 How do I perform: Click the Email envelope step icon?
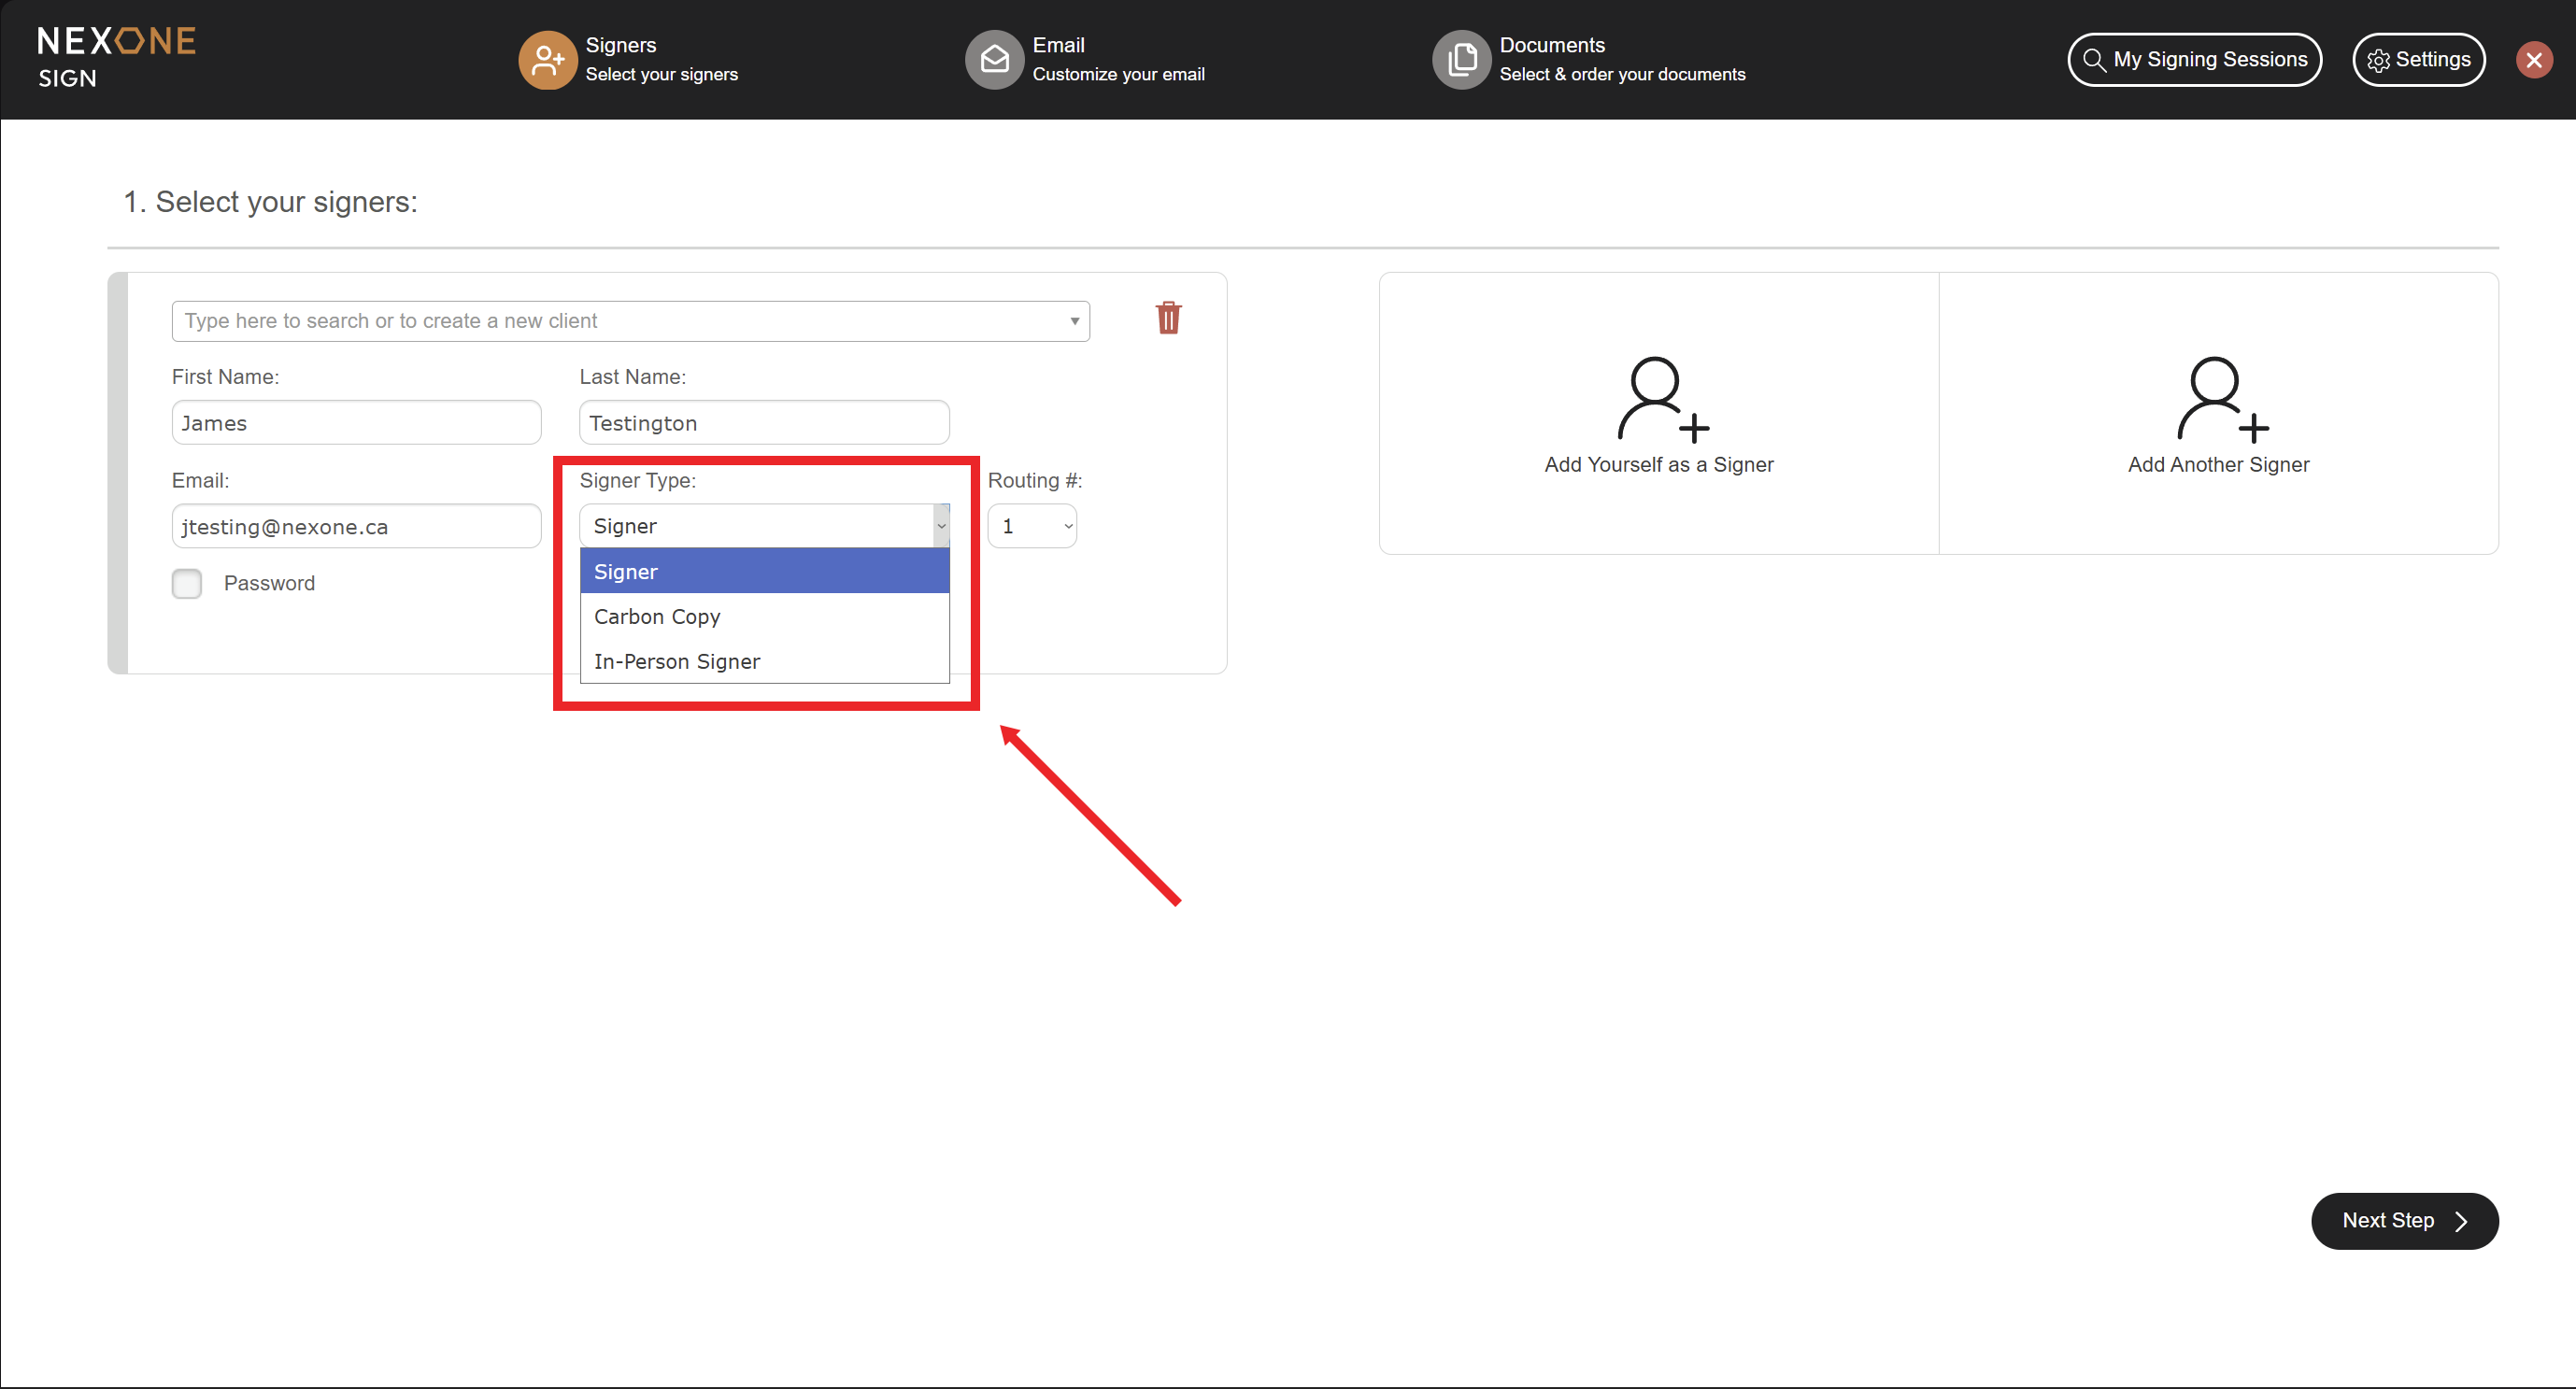(993, 60)
